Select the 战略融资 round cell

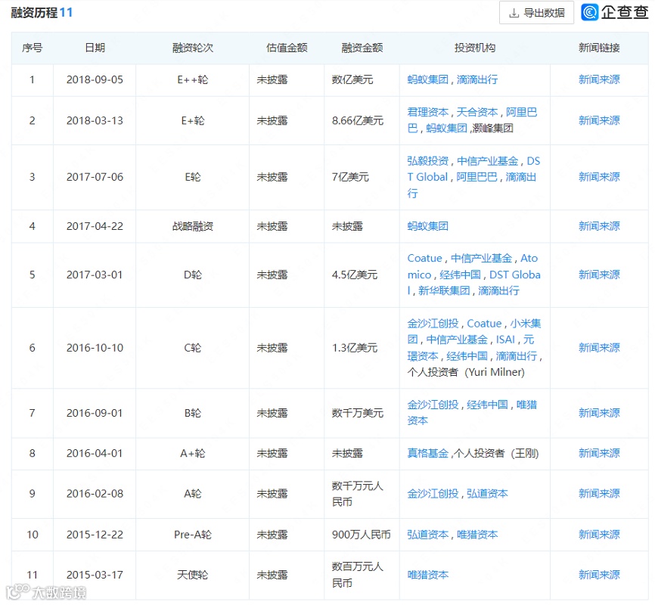pyautogui.click(x=193, y=226)
